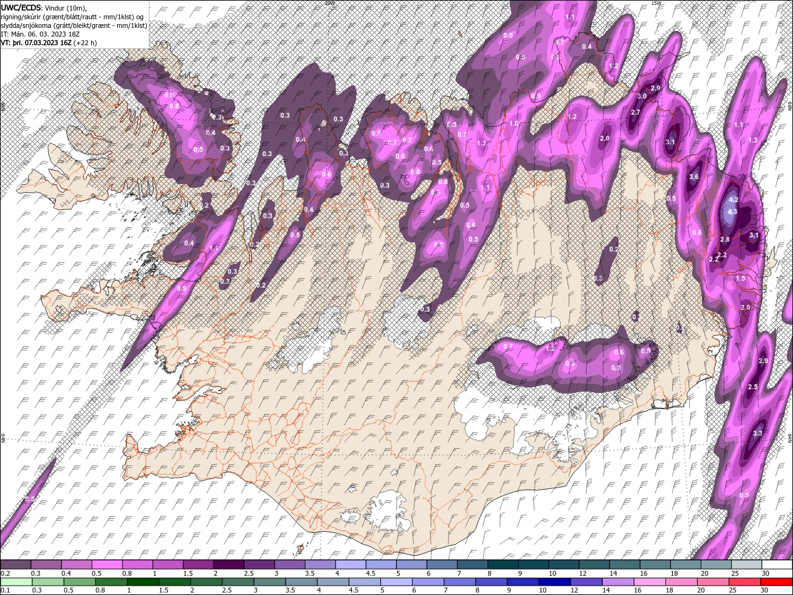Viewport: 793px width, 595px height.
Task: Pick the bright red 30 swatch, bottom legend row
Action: 777,581
